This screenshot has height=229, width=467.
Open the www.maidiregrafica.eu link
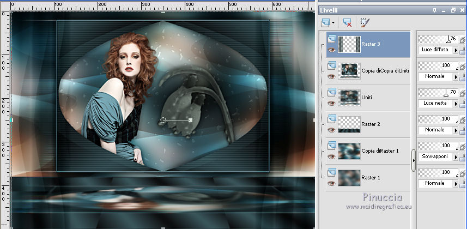(x=379, y=207)
